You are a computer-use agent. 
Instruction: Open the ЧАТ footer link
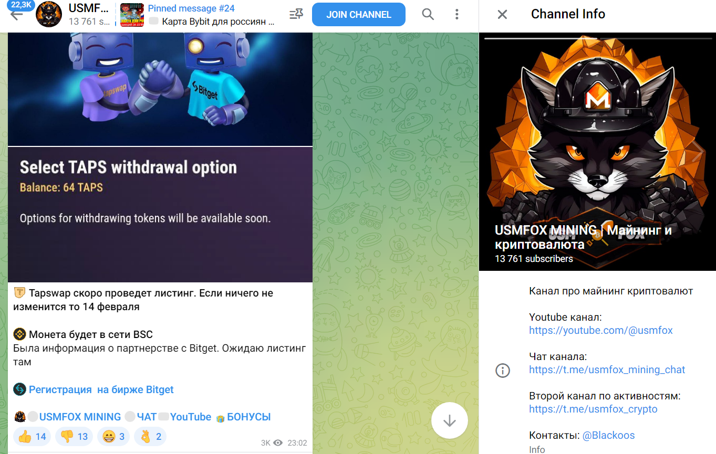tap(147, 417)
